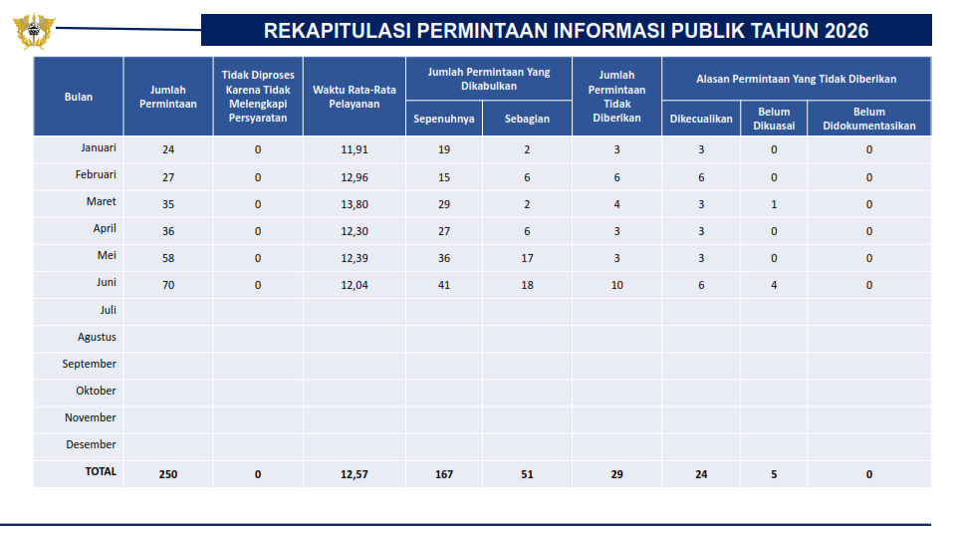
Task: Click the Sepenuhnya sub-header
Action: tap(444, 119)
